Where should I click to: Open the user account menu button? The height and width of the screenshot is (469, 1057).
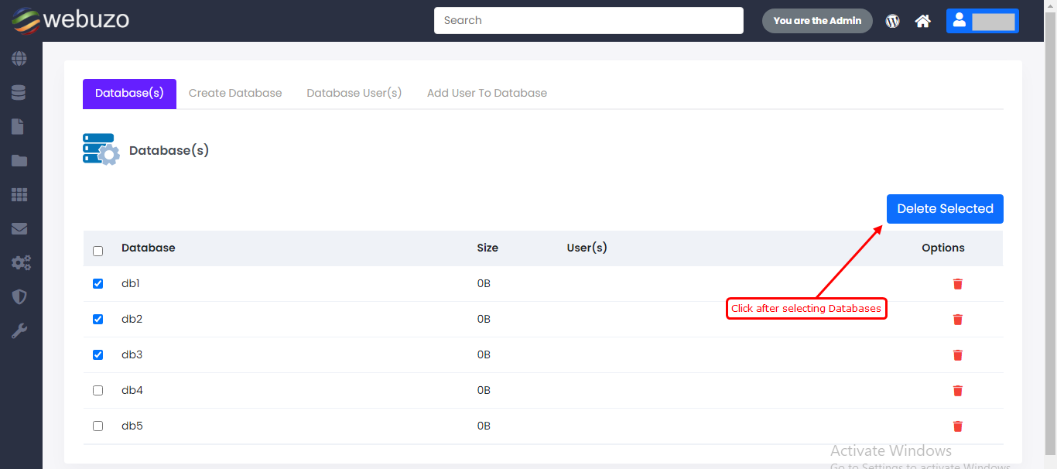[982, 21]
